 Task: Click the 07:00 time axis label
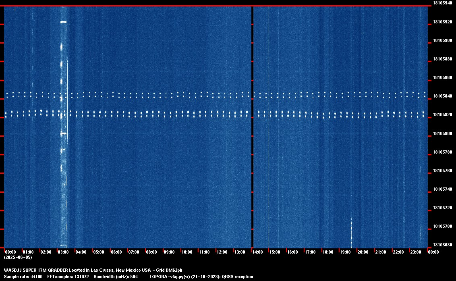[x=134, y=252]
